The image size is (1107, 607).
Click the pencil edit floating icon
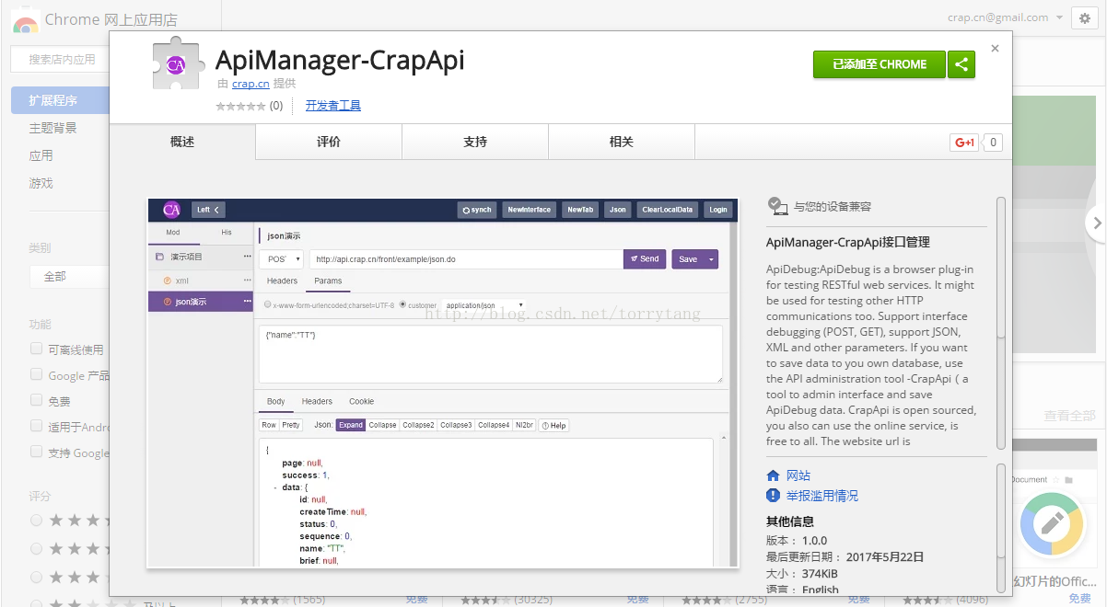pos(1051,524)
